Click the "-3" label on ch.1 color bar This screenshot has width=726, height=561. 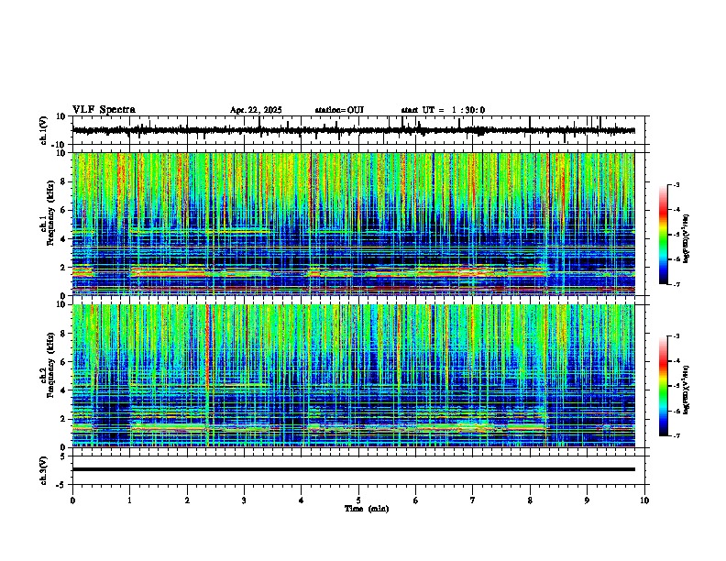(676, 184)
